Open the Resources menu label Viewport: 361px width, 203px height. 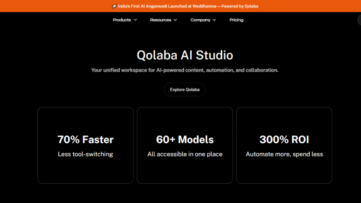[x=160, y=20]
